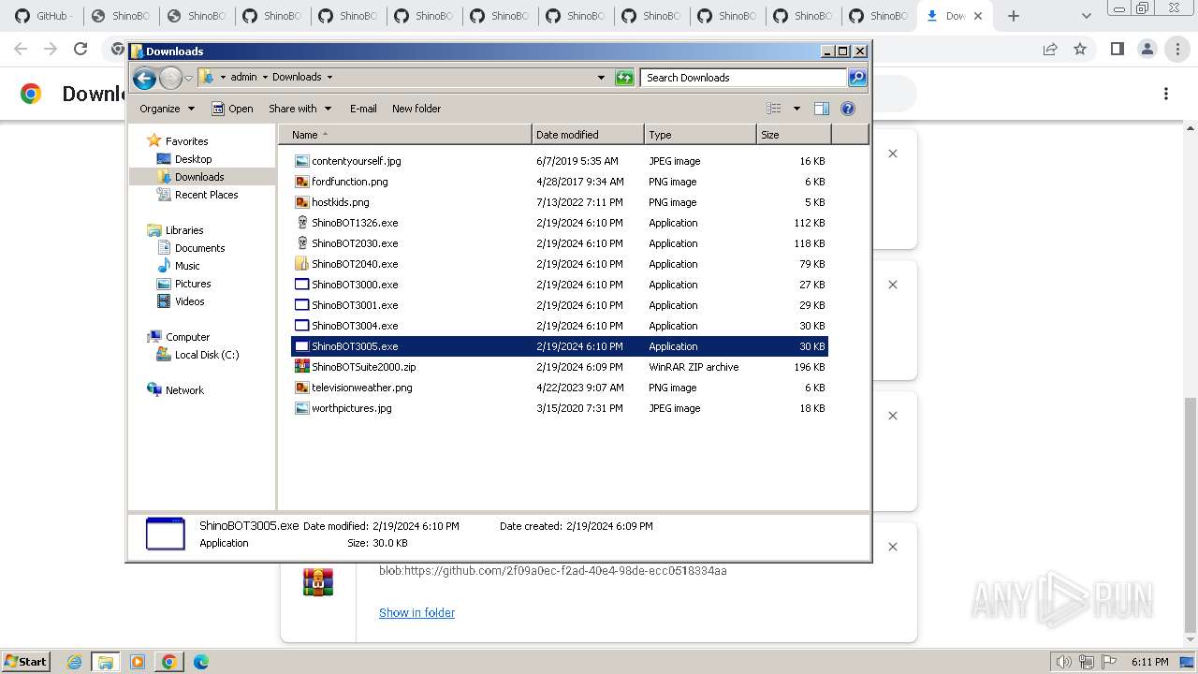Expand the admin breadcrumb arrow
The height and width of the screenshot is (674, 1198).
pos(265,78)
